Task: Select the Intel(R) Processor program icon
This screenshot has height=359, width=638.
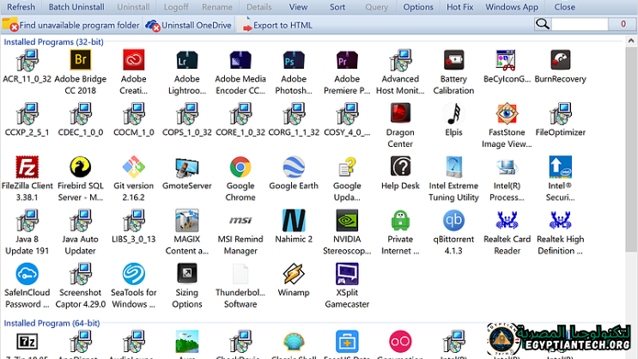Action: point(507,167)
